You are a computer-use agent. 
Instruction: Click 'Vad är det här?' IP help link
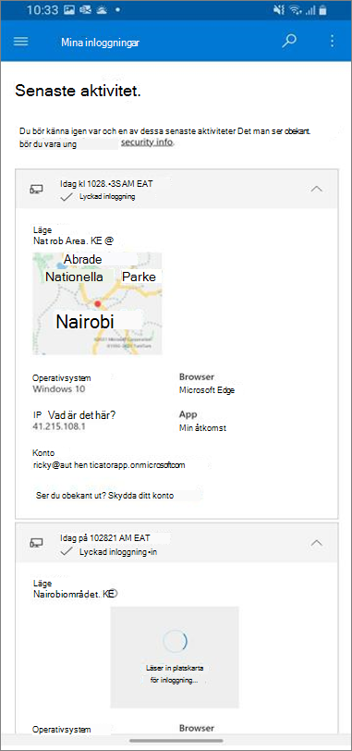(x=82, y=415)
